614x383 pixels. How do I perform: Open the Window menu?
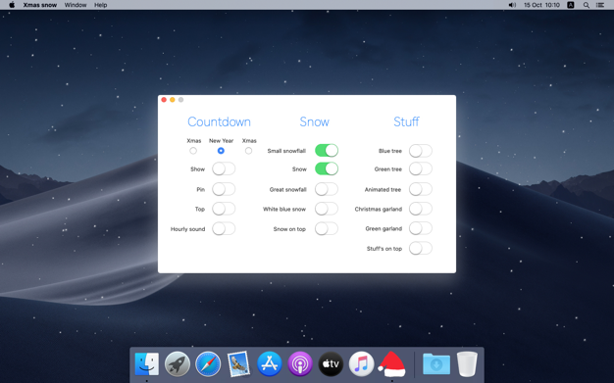[x=76, y=5]
